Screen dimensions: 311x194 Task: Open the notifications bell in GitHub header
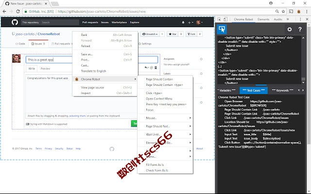(x=183, y=22)
